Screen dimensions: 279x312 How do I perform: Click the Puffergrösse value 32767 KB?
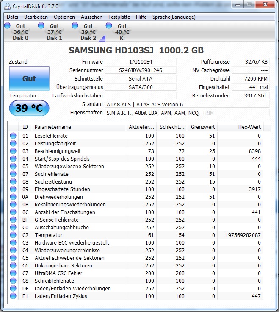(x=251, y=62)
